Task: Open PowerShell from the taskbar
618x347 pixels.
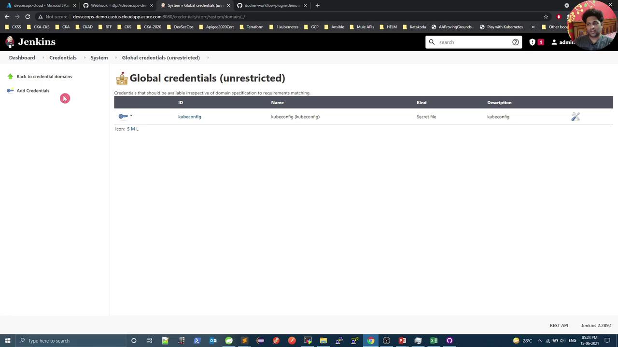Action: [197, 341]
